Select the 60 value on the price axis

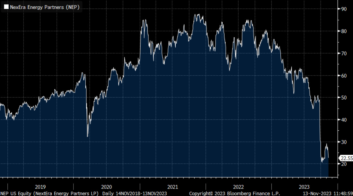344,76
